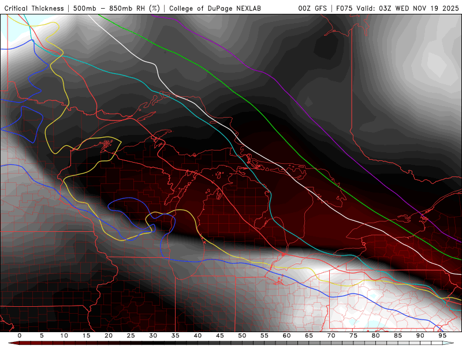
Task: Click the colorbar value label "75"
Action: (x=353, y=336)
